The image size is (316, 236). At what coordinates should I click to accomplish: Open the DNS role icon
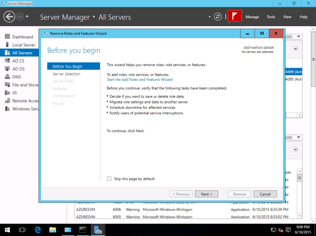click(x=7, y=77)
